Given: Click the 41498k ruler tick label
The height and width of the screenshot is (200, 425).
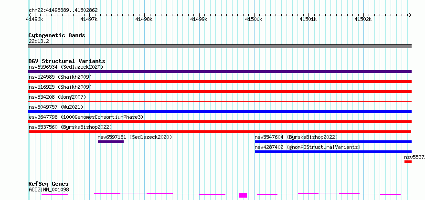Looking at the screenshot, I should pos(144,19).
